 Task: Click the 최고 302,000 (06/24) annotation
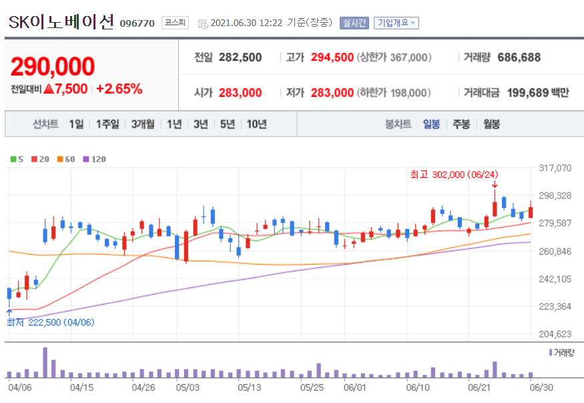coord(454,174)
